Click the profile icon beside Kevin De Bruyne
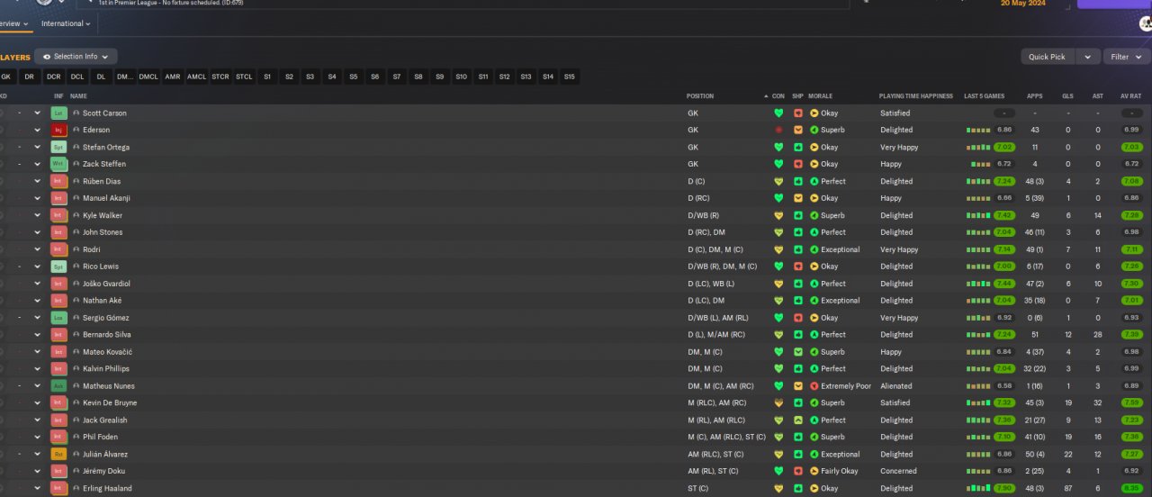 tap(76, 403)
